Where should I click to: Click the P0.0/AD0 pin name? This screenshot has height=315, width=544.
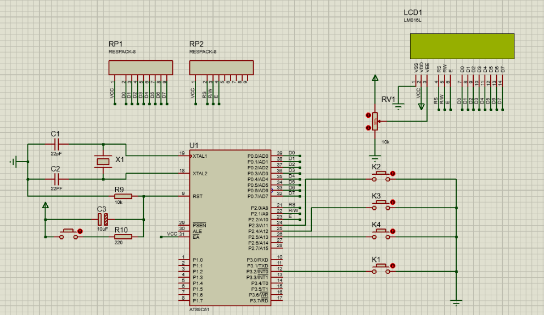point(258,156)
